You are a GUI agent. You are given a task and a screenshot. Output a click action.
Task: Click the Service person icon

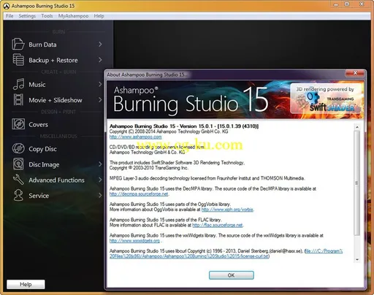(18, 195)
